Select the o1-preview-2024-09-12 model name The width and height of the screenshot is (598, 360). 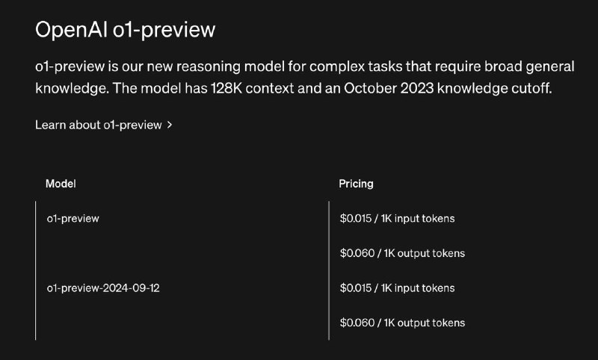click(103, 288)
